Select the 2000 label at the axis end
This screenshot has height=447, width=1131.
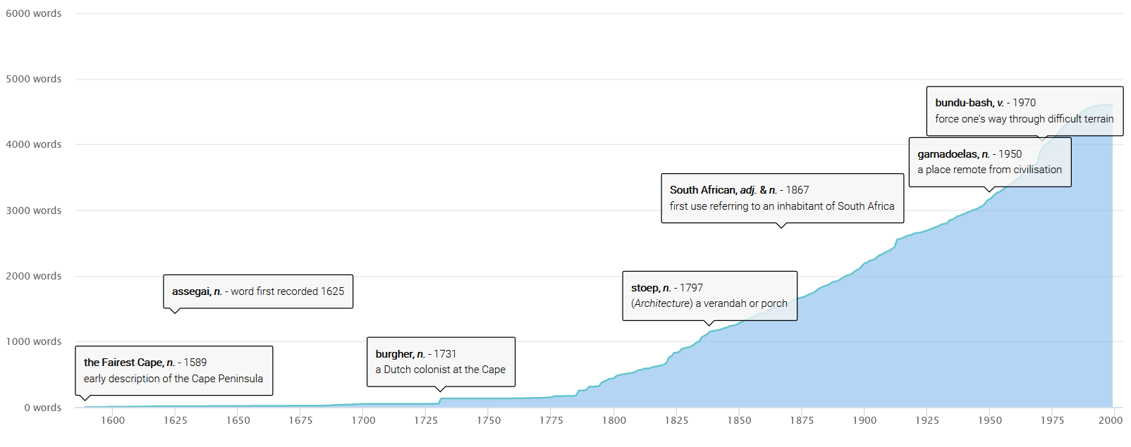1110,420
